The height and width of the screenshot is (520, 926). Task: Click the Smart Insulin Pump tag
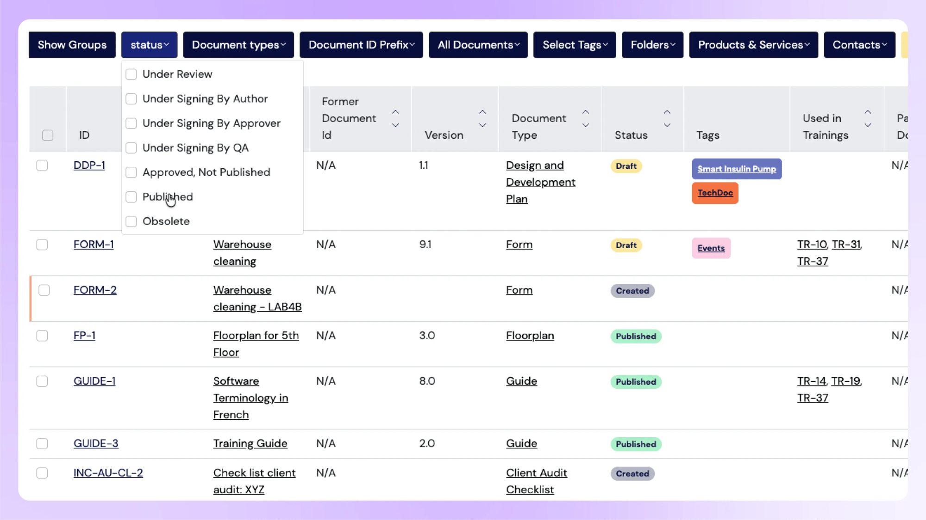(x=736, y=169)
